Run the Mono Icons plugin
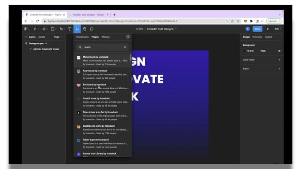Screen dimensions: 301x169 [x=126, y=61]
